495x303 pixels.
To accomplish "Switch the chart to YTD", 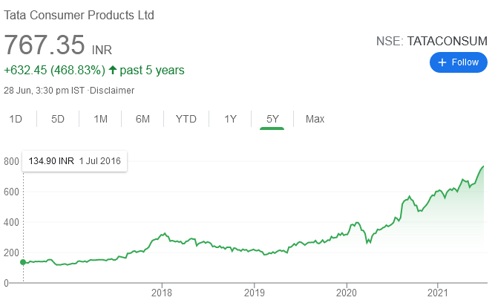I will coord(186,119).
